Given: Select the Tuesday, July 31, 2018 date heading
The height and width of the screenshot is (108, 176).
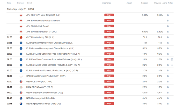Looking at the screenshot, I should [20, 9].
